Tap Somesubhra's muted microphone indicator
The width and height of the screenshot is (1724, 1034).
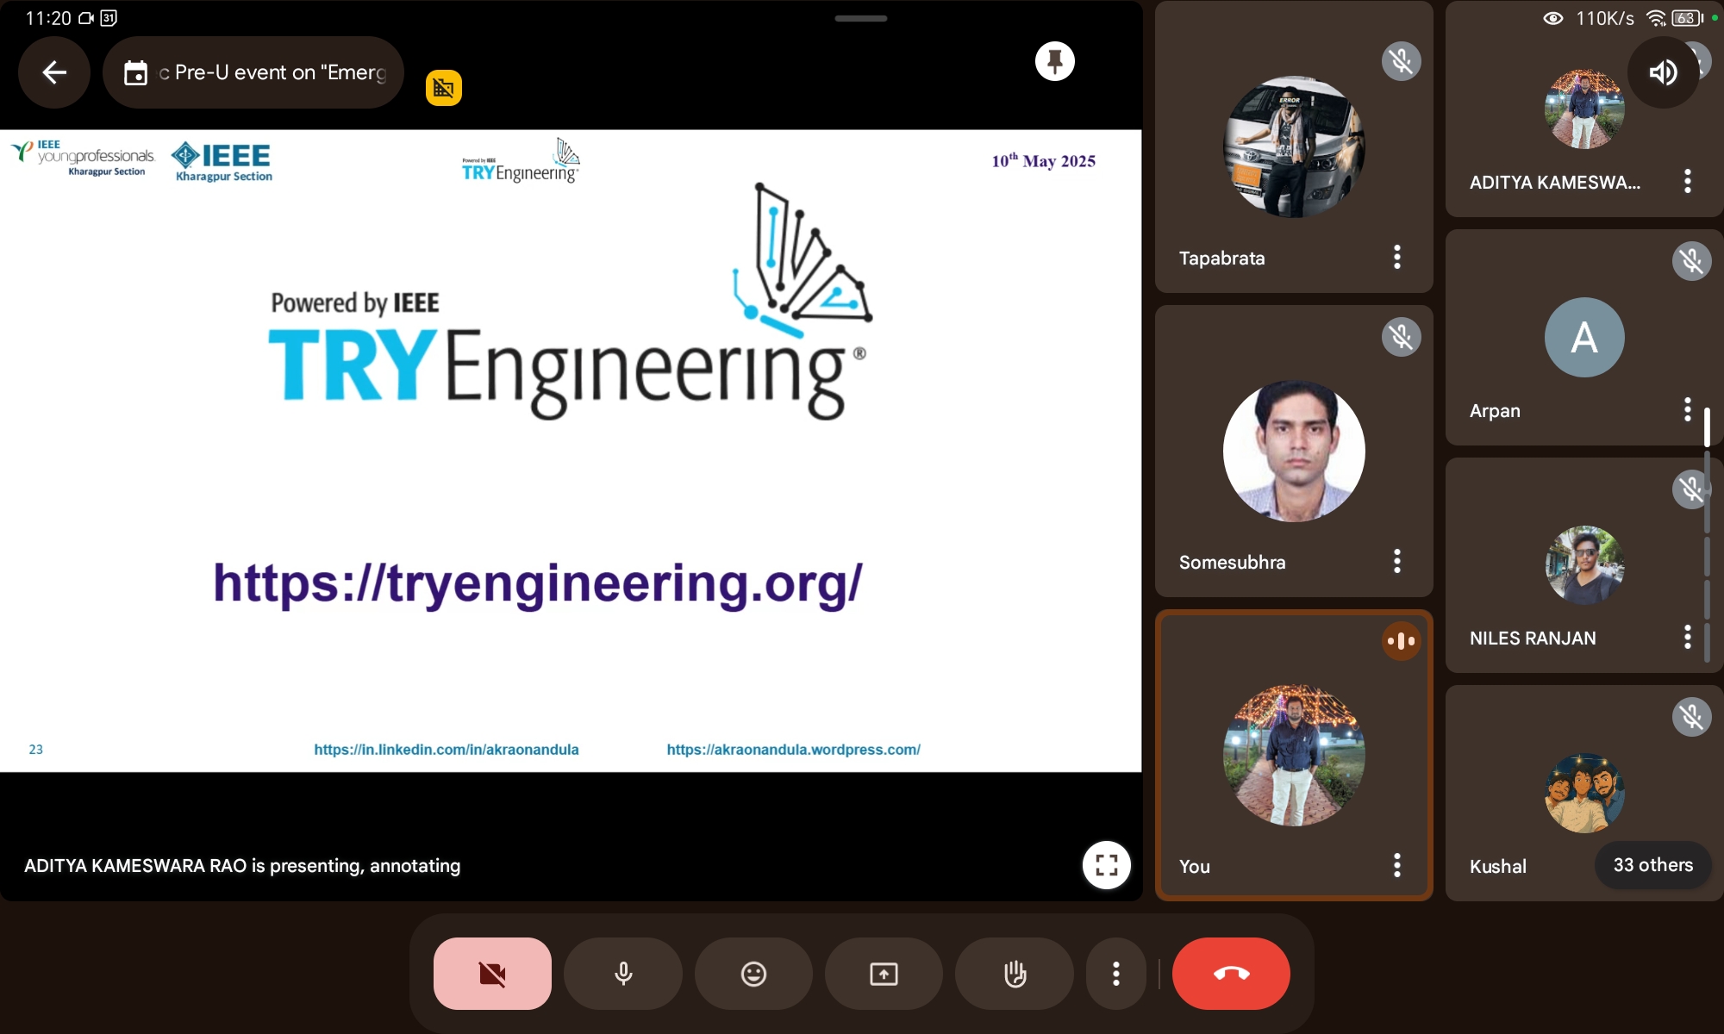pyautogui.click(x=1402, y=337)
